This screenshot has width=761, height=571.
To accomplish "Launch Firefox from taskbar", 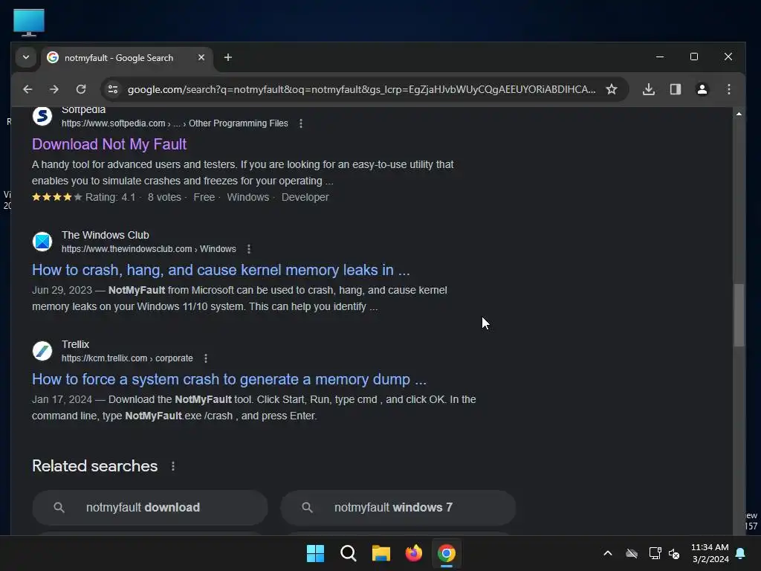I will tap(414, 553).
